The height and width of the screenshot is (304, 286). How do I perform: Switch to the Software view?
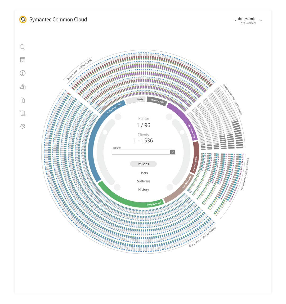144,181
